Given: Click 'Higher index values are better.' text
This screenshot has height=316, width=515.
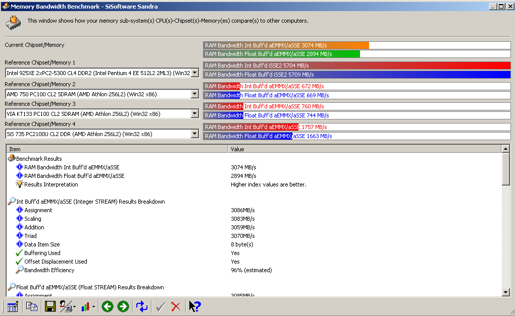Looking at the screenshot, I should point(268,184).
